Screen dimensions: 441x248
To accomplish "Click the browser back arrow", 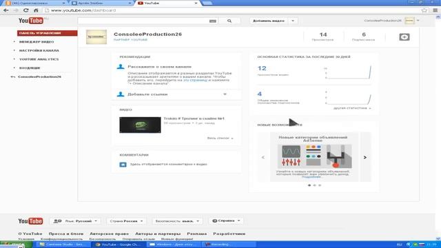I will [x=6, y=10].
